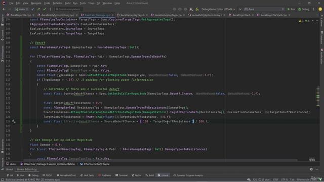Open the Debug tool window button

(33, 175)
